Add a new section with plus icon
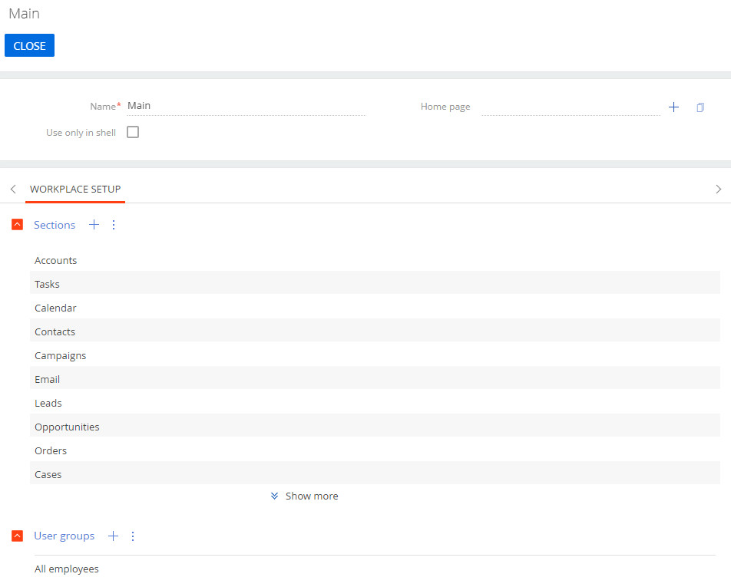Viewport: 731px width, 587px height. pos(94,225)
